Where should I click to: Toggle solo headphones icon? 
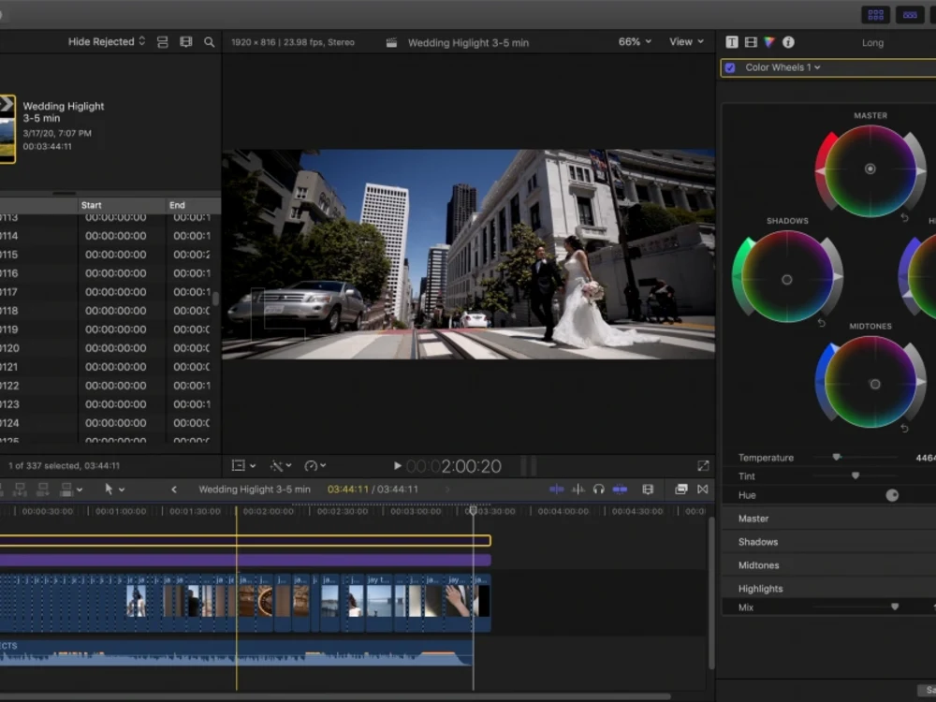click(x=599, y=490)
